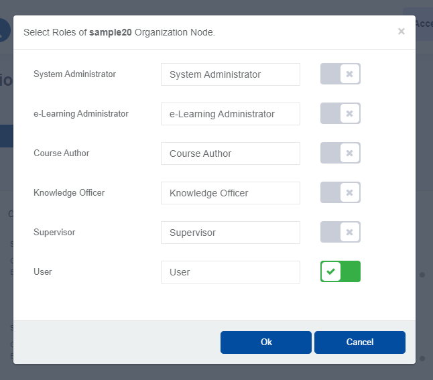Click the Course Author row label
The width and height of the screenshot is (433, 380).
tap(61, 153)
